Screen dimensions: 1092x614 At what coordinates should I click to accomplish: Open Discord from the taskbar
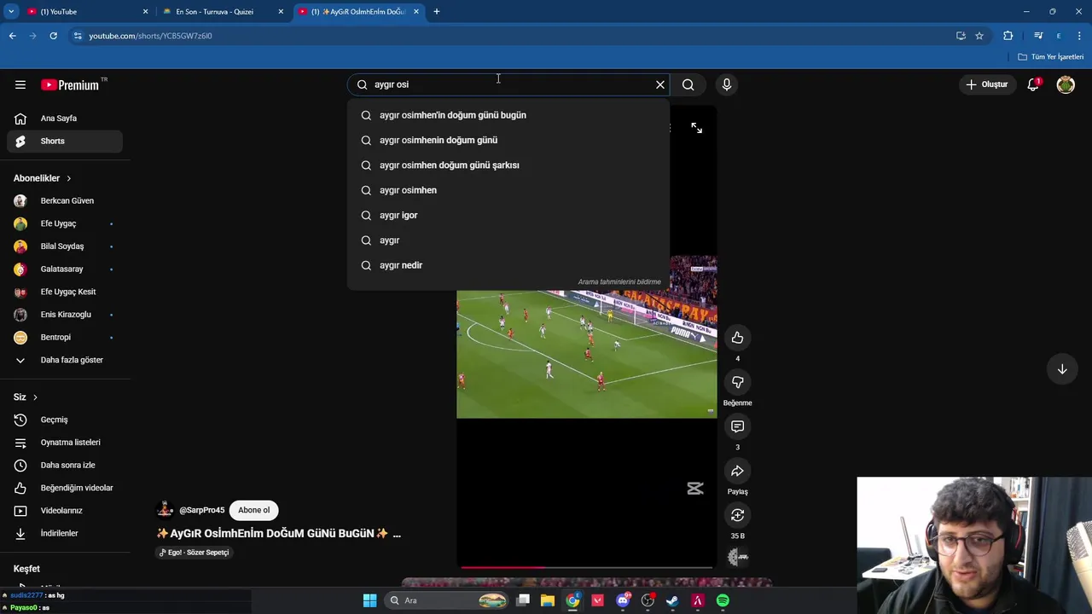coord(623,600)
